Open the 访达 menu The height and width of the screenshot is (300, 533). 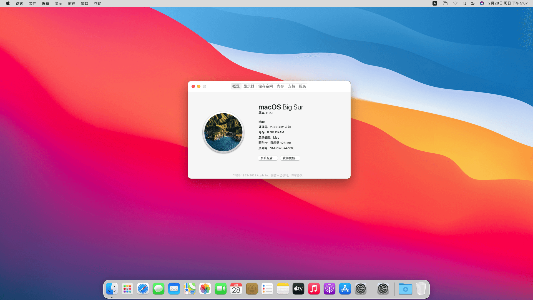click(x=19, y=3)
